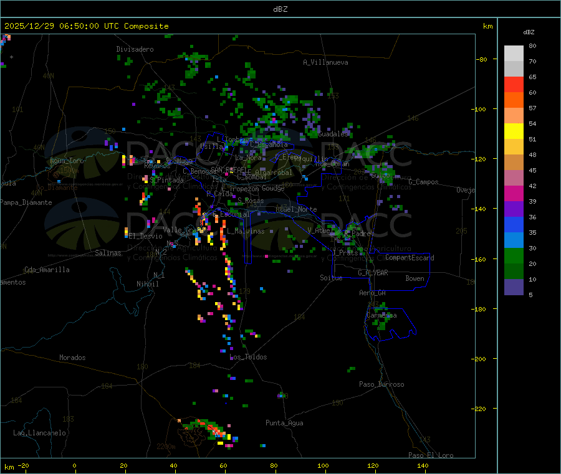Screen dimensions: 561x474
Task: Select the 45 dBZ pink color swatch
Action: pyautogui.click(x=514, y=178)
